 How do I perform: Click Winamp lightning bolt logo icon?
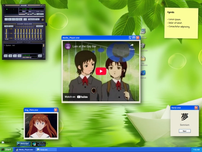pyautogui.click(x=43, y=20)
